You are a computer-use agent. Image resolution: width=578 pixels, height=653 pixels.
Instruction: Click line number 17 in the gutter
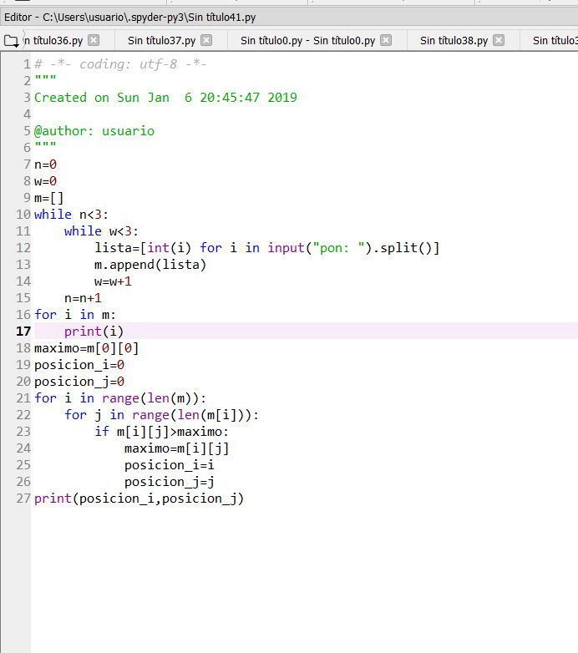(23, 332)
